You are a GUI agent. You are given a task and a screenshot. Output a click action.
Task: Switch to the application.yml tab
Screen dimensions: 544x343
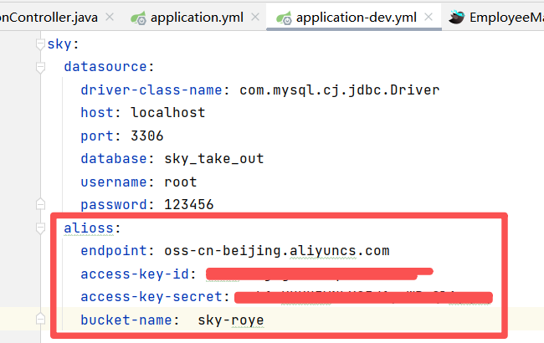point(197,18)
